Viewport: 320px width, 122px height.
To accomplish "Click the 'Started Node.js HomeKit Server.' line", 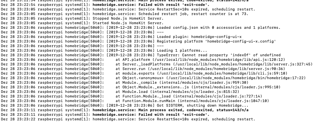I will pyautogui.click(x=82, y=23).
